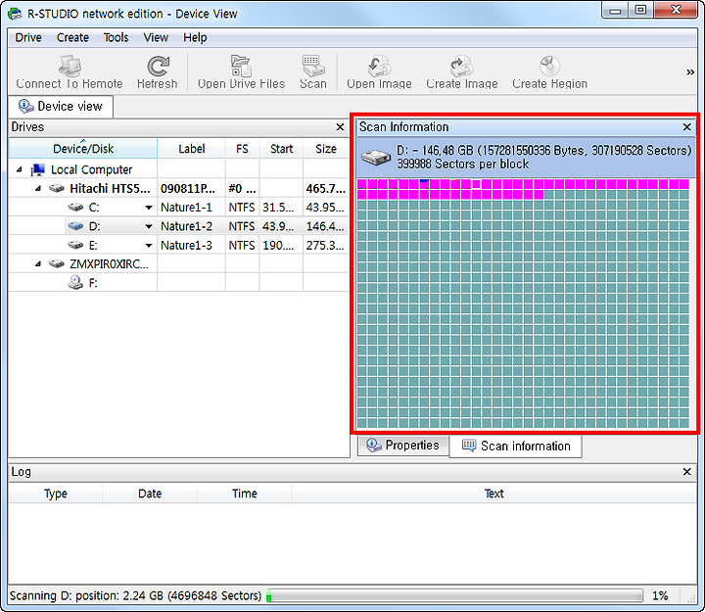This screenshot has height=612, width=705.
Task: Sort by the Size column header
Action: (x=326, y=149)
